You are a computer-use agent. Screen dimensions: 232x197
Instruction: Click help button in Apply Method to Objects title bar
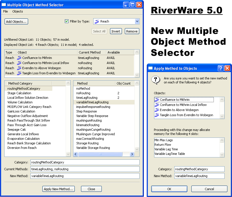click(221, 68)
